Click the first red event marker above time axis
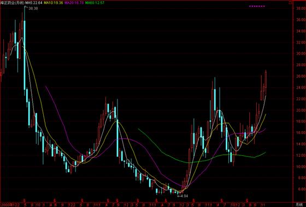Image resolution: width=306 pixels, height=207 pixels. (25, 200)
